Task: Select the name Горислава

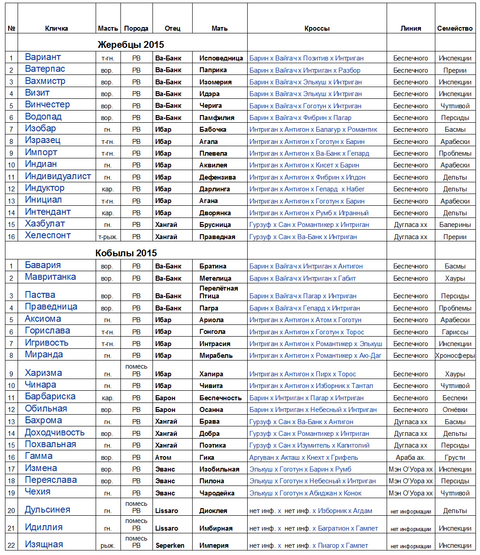Action: click(47, 331)
